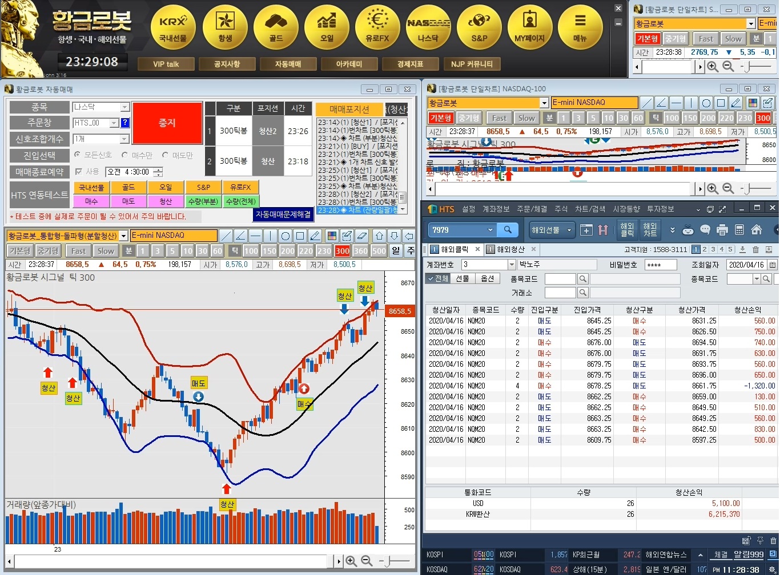This screenshot has height=575, width=780.
Task: Toggle 중기형 mode in main chart
Action: click(x=48, y=251)
